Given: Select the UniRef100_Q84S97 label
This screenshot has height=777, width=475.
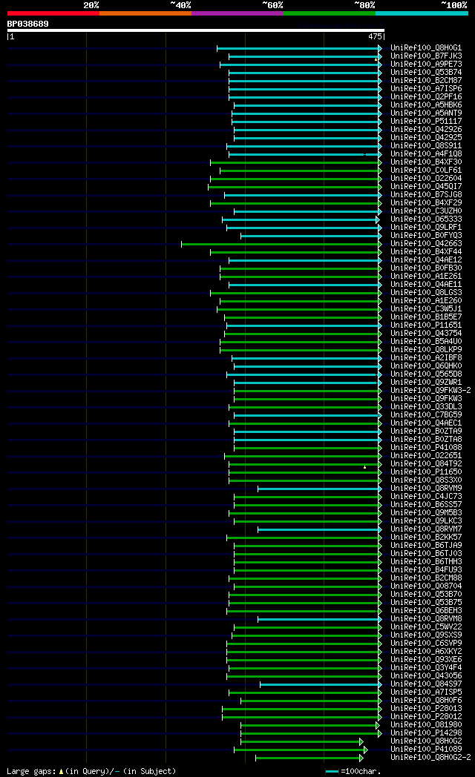Looking at the screenshot, I should pyautogui.click(x=426, y=684).
